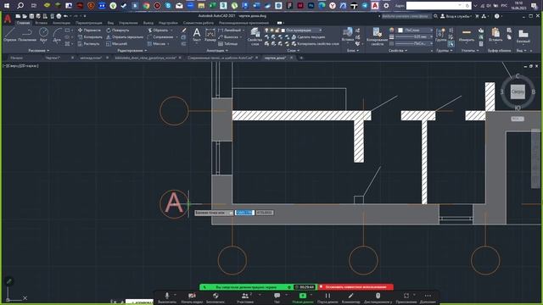Pause Zoom screen share

327,297
